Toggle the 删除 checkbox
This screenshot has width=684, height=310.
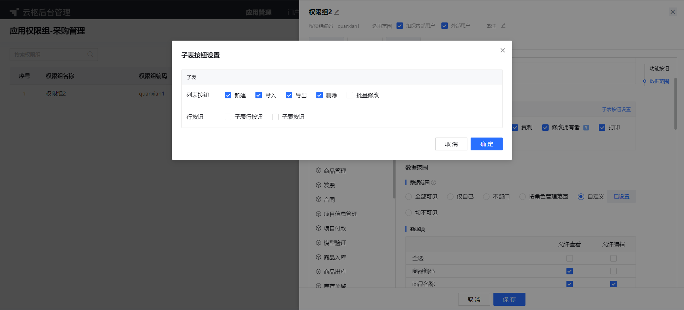(320, 95)
